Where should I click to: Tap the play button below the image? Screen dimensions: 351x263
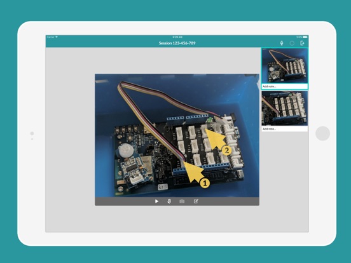(x=156, y=201)
